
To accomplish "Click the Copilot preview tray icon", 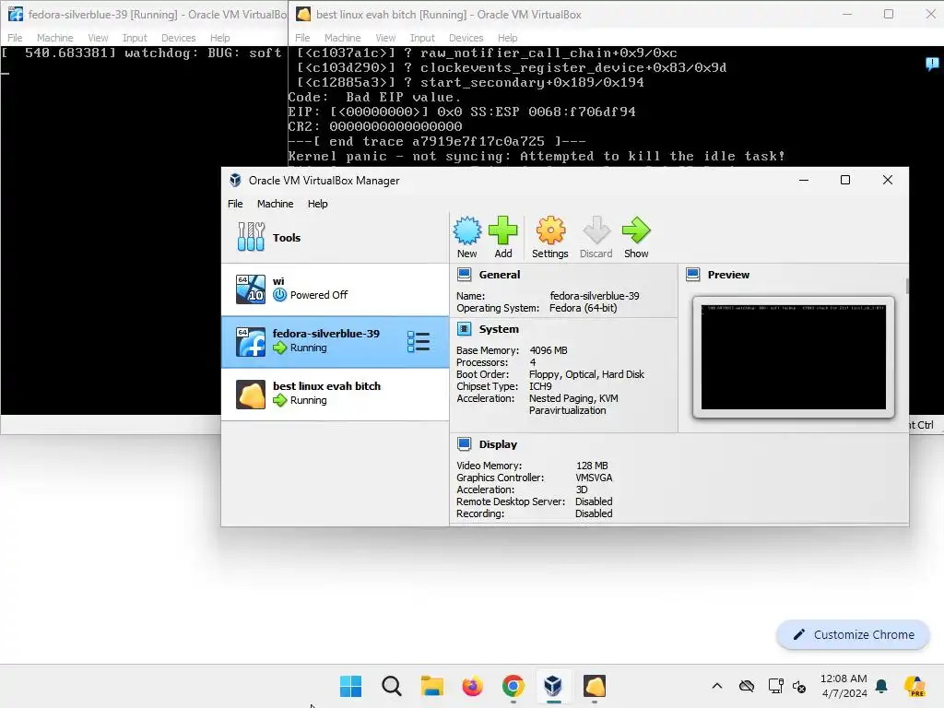I will tap(915, 686).
